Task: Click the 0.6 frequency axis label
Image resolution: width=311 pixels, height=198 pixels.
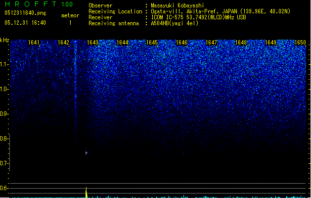Action: coord(4,188)
